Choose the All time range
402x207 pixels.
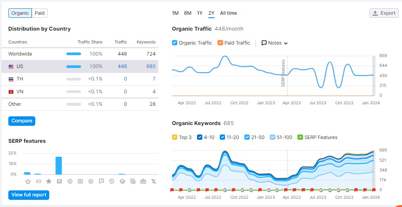(228, 13)
